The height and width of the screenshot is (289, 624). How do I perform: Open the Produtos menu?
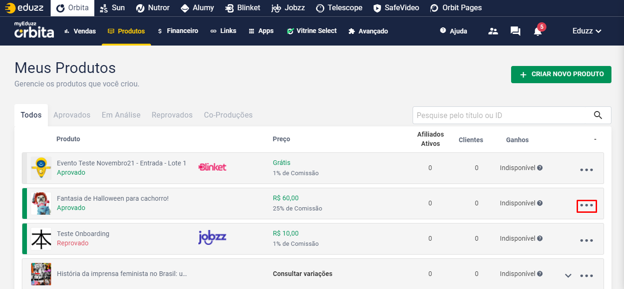[x=126, y=31]
